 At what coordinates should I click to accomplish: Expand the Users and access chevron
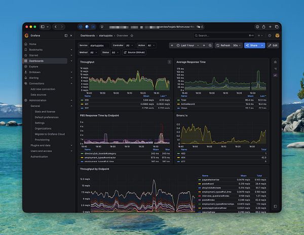[x=71, y=151]
